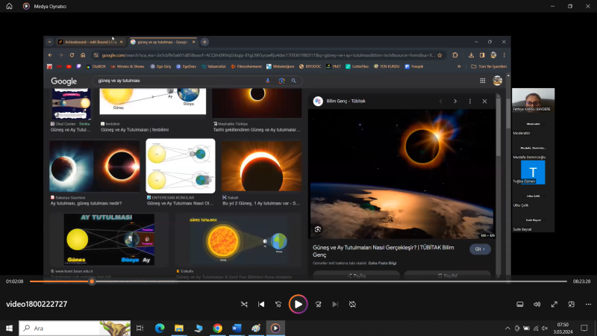Open Google Chrome from the taskbar

coord(217,328)
